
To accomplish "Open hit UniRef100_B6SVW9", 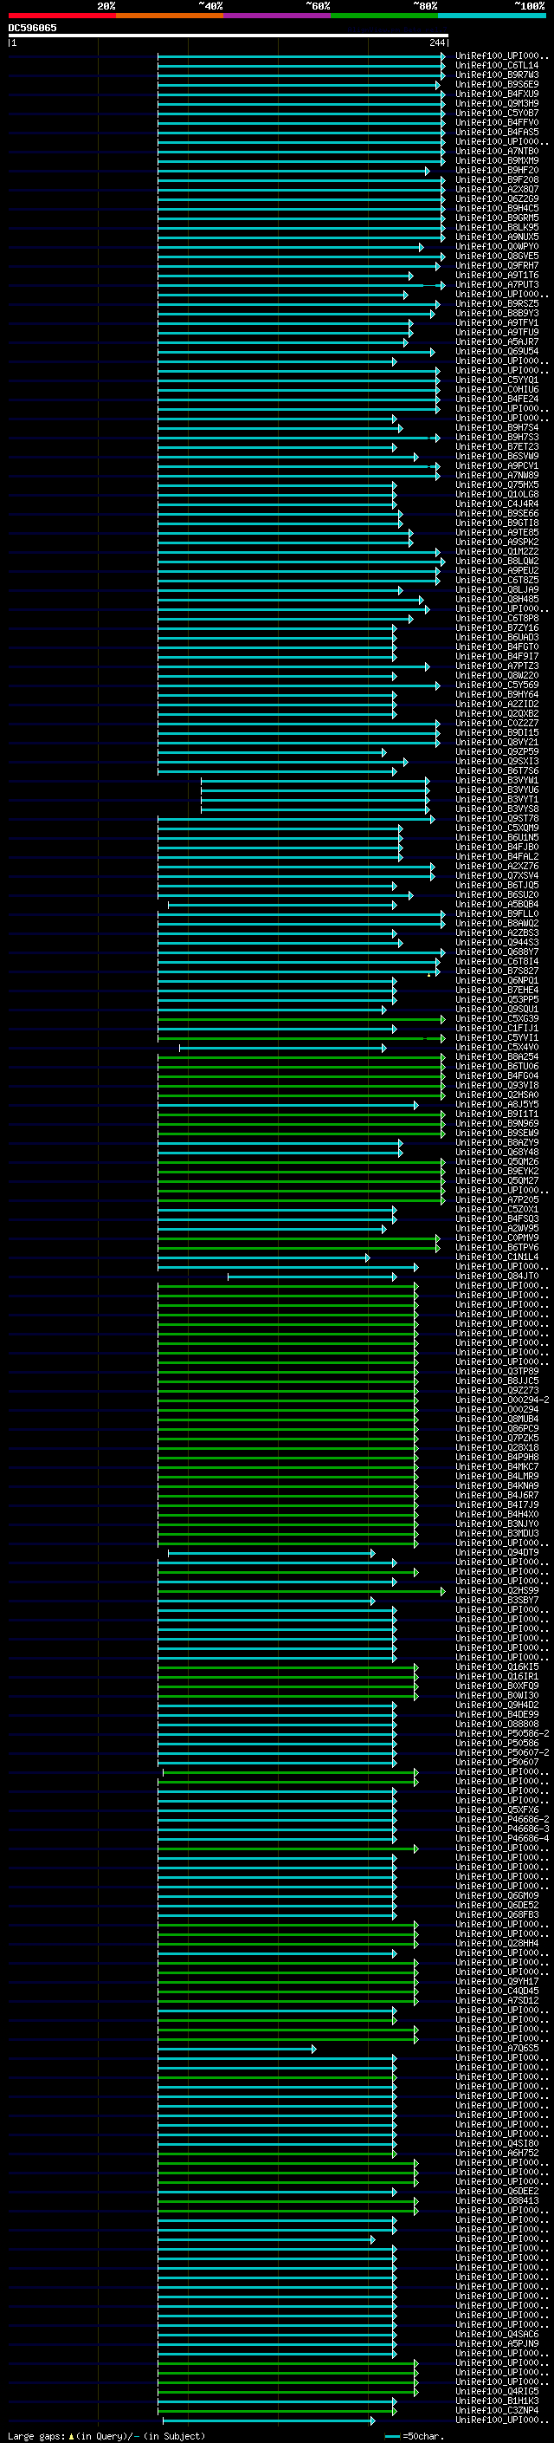I will [x=497, y=456].
